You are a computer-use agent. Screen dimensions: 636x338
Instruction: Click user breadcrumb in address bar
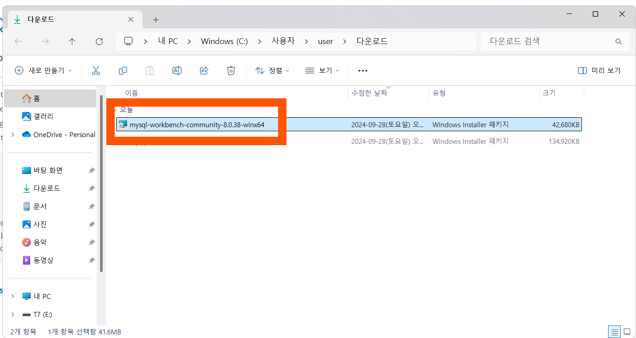click(x=326, y=41)
